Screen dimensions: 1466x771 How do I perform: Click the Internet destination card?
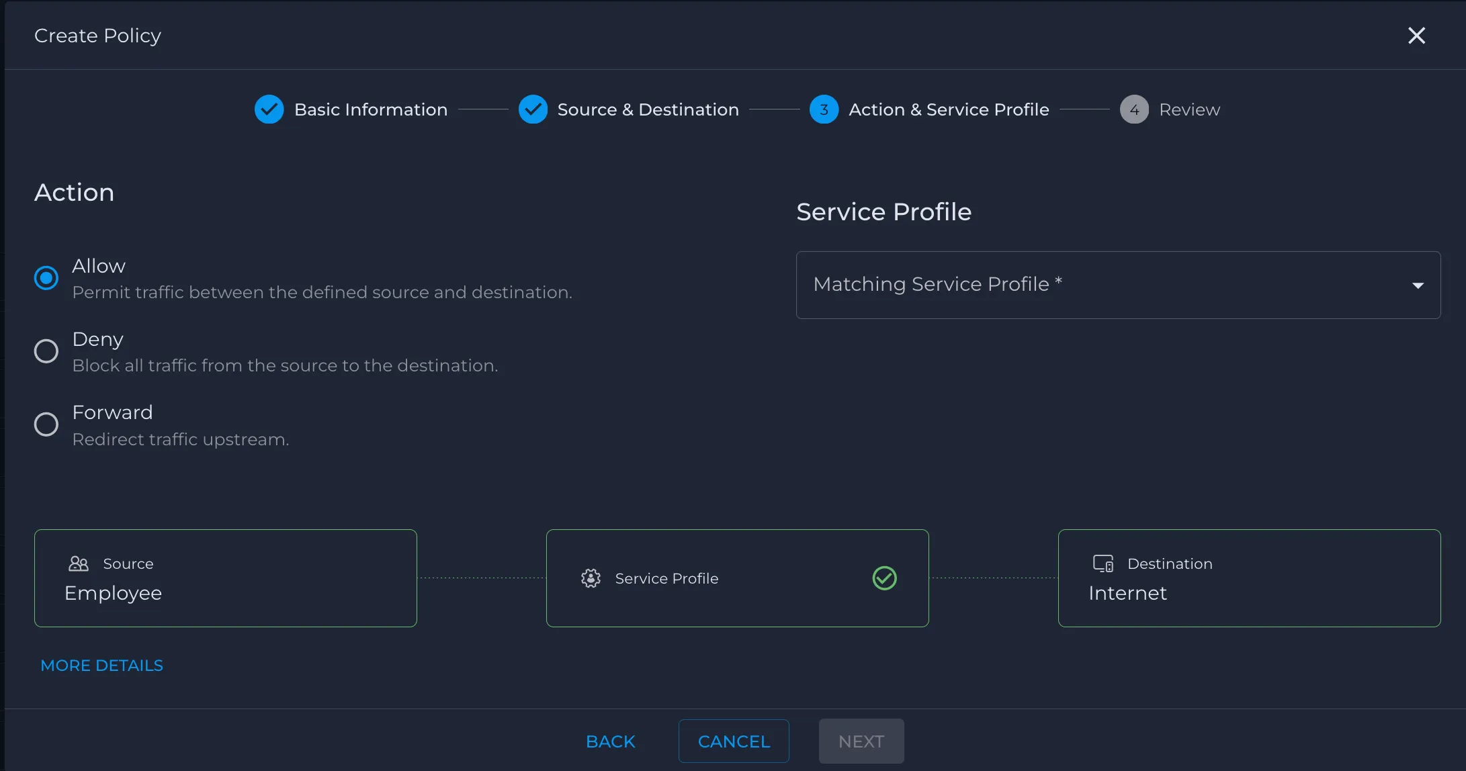pyautogui.click(x=1249, y=578)
